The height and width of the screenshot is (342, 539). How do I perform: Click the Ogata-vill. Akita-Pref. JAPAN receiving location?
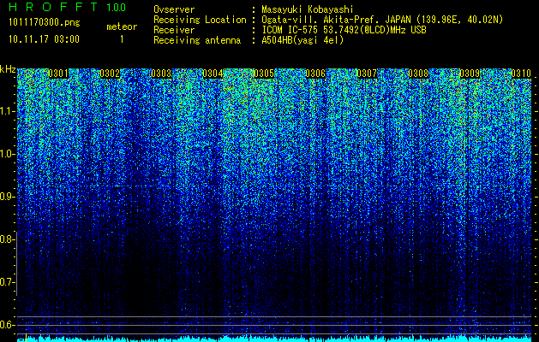tap(382, 20)
